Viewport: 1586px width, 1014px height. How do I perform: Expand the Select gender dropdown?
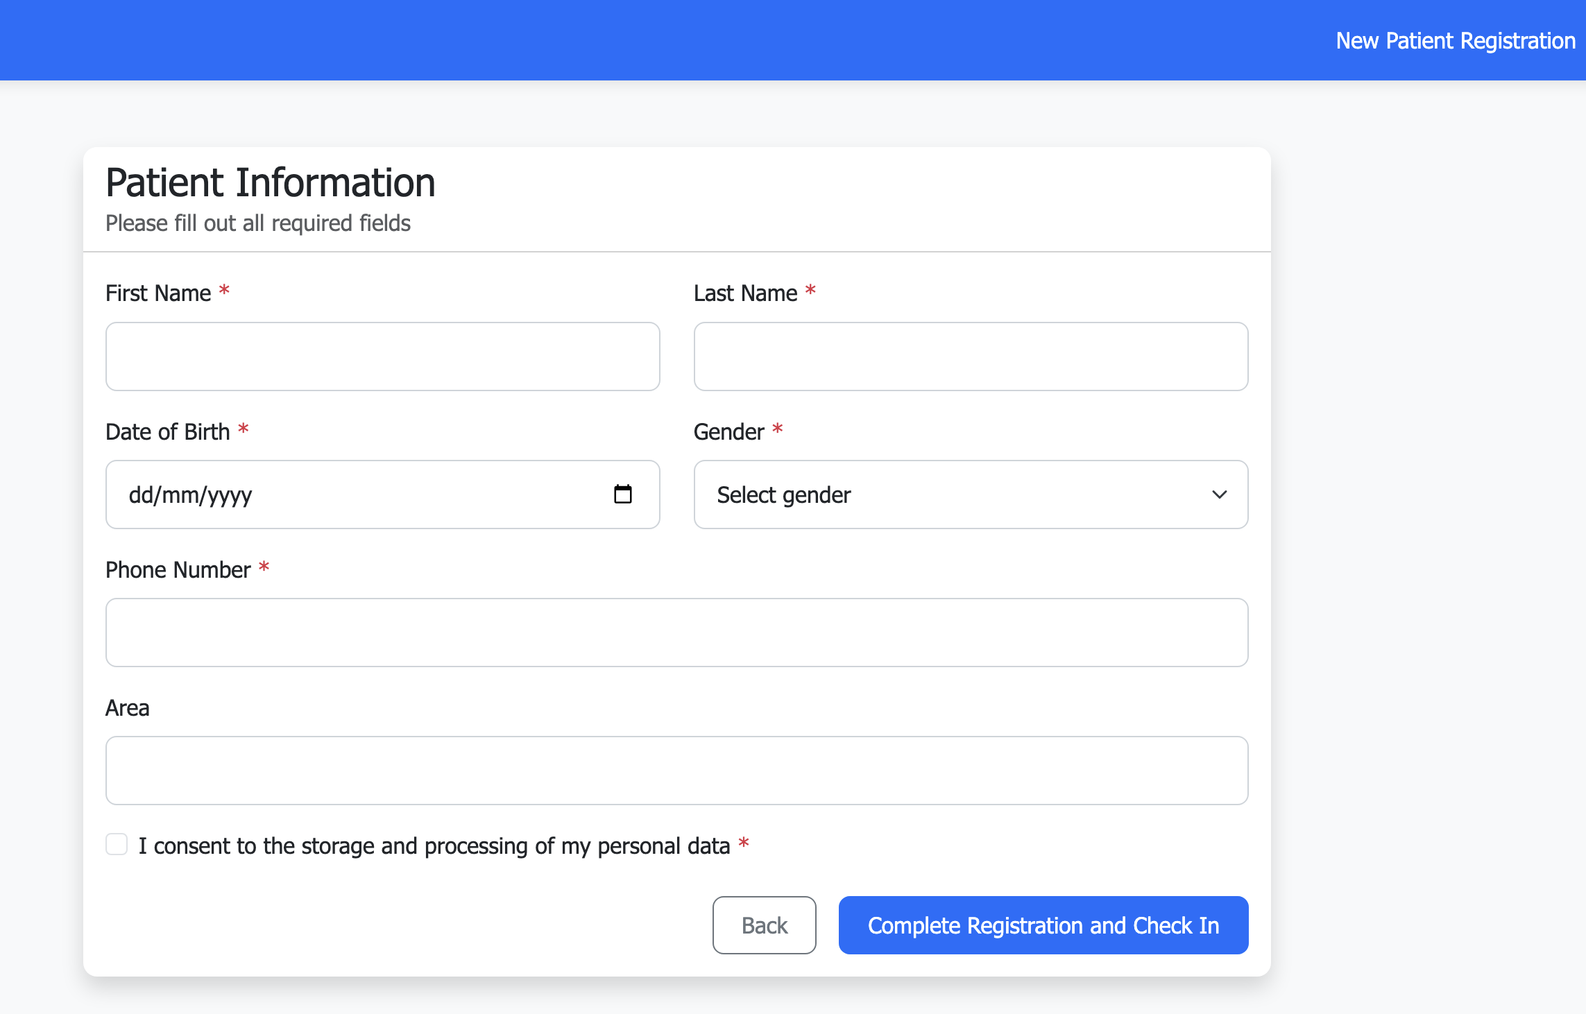[970, 495]
